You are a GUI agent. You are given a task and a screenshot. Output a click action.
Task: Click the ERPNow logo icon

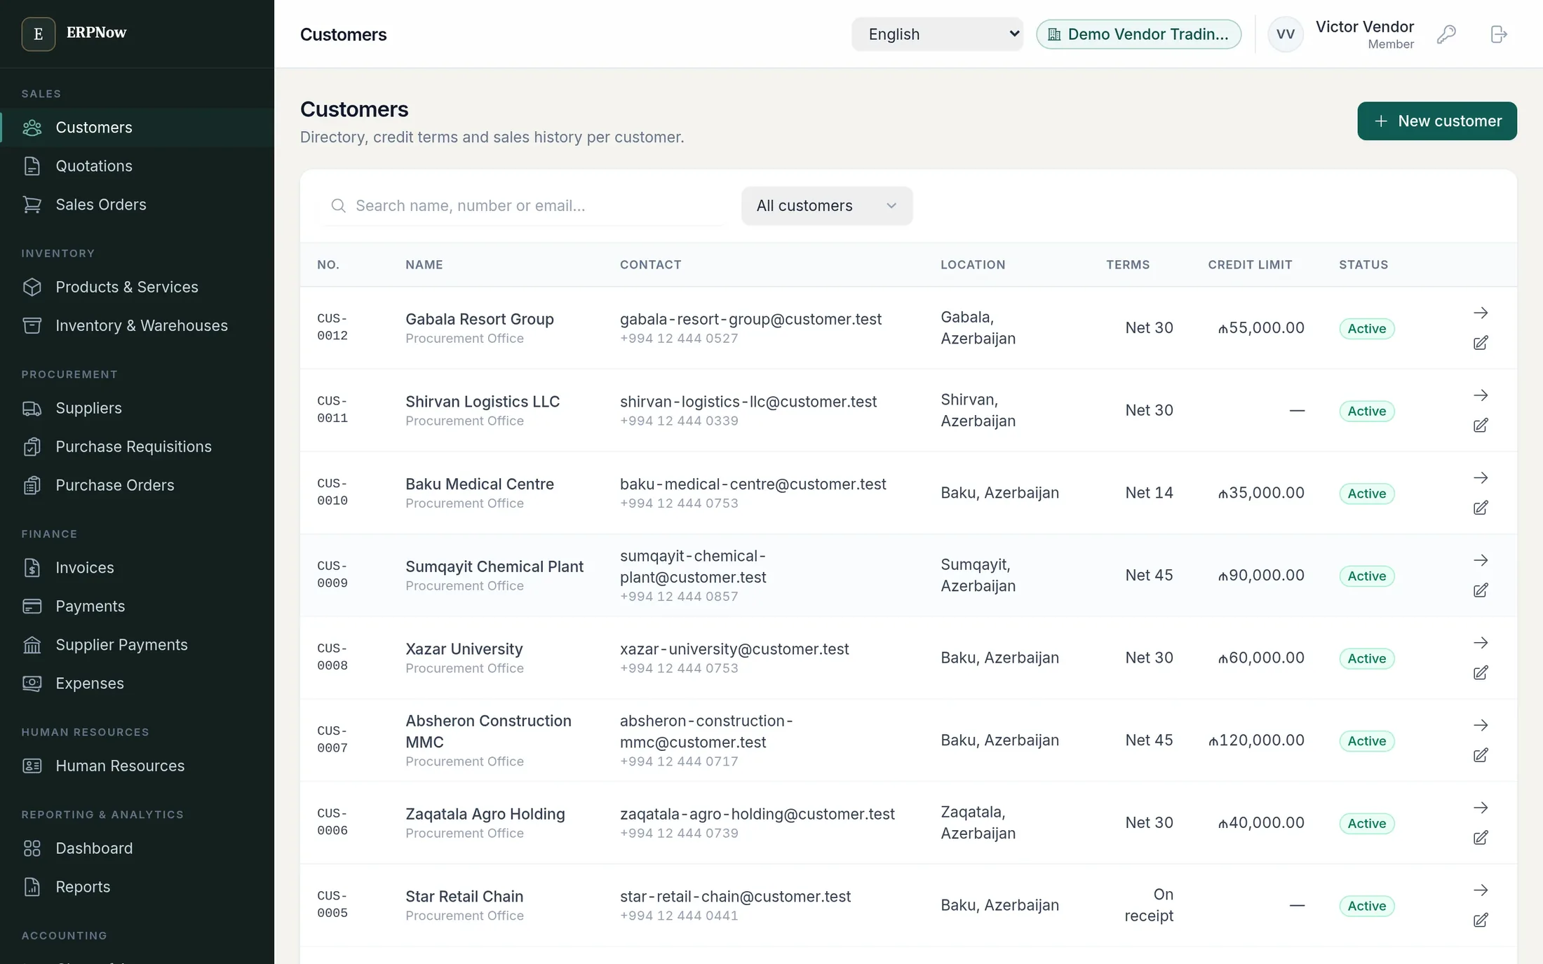(39, 34)
